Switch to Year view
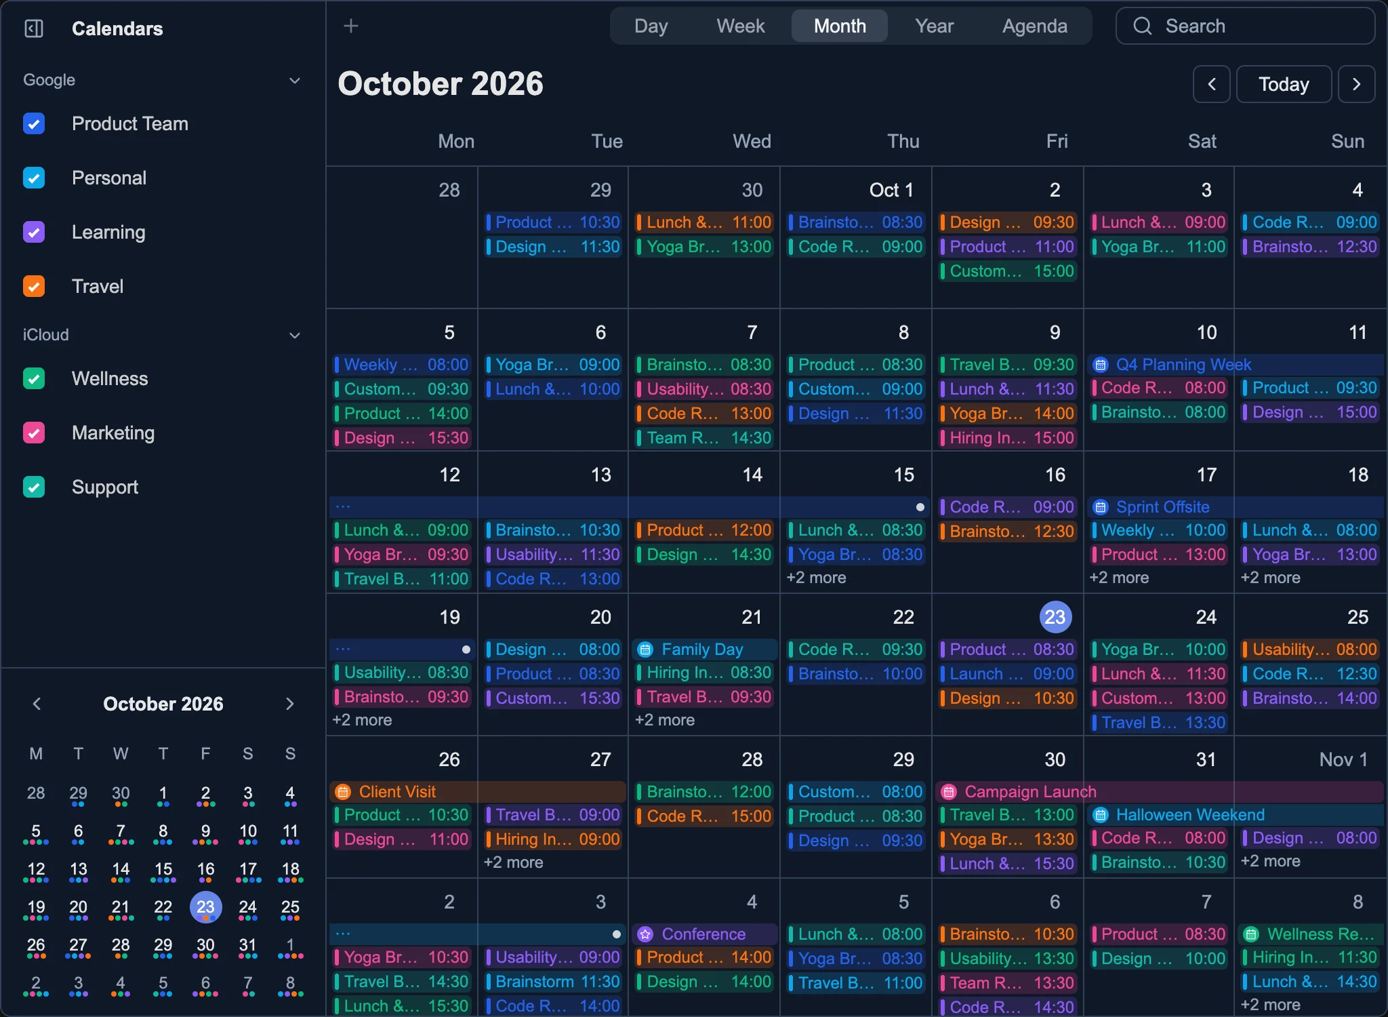This screenshot has height=1017, width=1388. [x=934, y=26]
